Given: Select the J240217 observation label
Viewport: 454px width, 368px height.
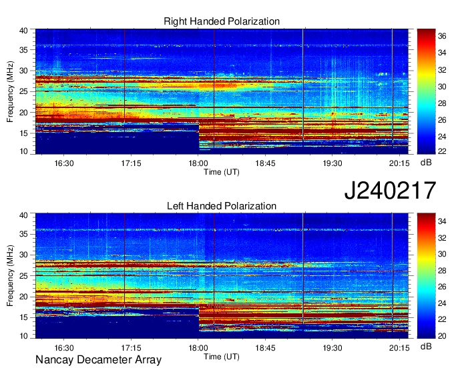Looking at the screenshot, I should coord(390,191).
